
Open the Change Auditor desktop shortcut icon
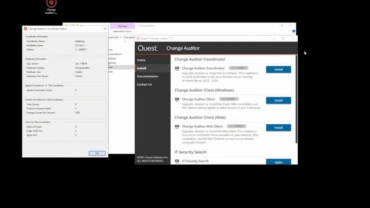point(51,6)
